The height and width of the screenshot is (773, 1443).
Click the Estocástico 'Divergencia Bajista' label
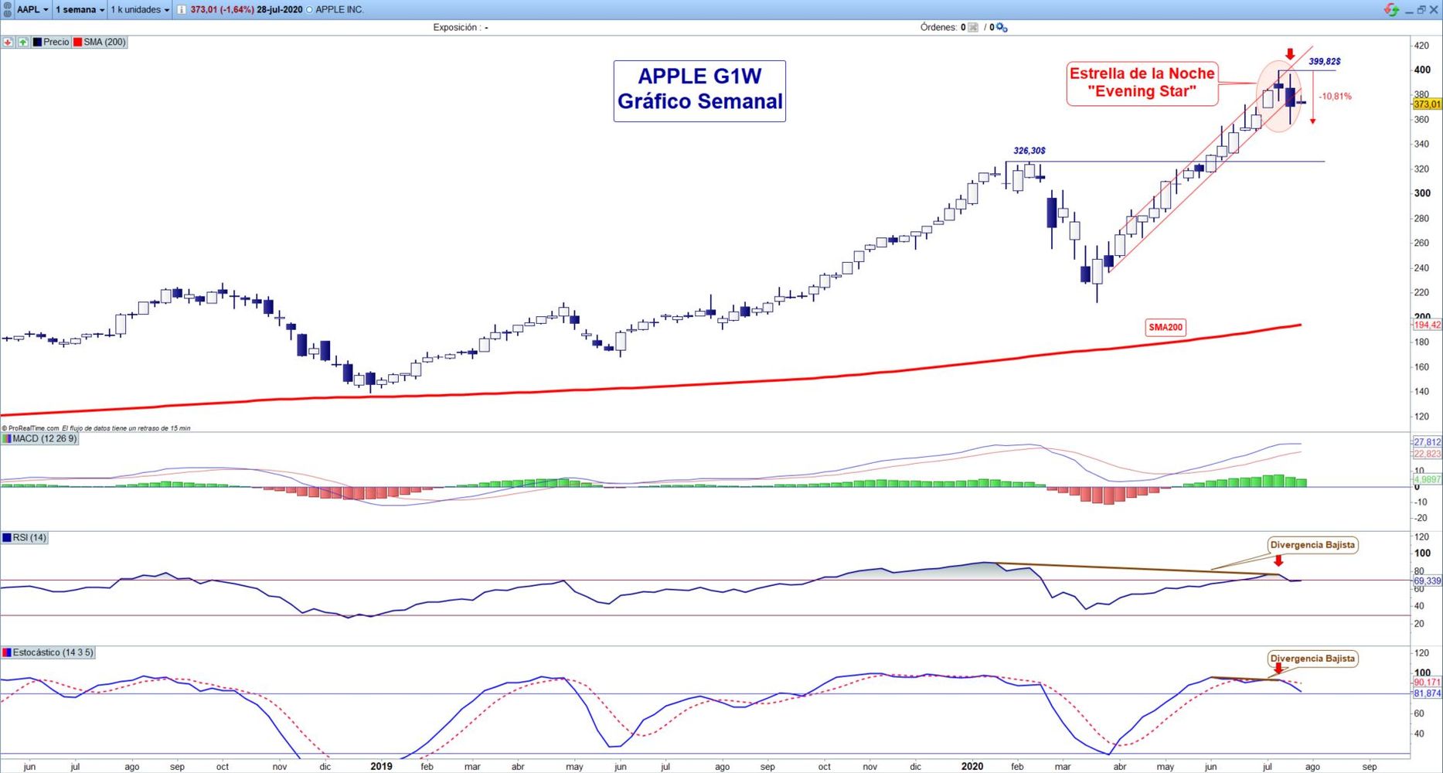[x=1312, y=659]
